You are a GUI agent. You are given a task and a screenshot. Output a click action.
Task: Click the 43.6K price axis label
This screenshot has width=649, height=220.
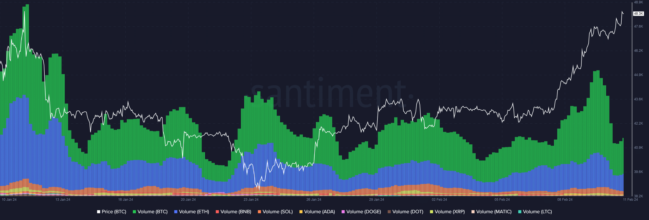pos(638,99)
